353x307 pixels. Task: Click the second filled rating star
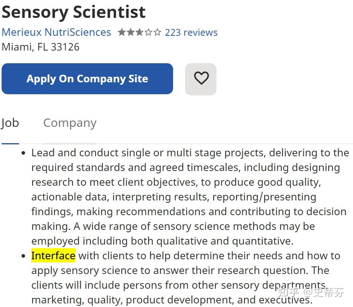tap(131, 32)
